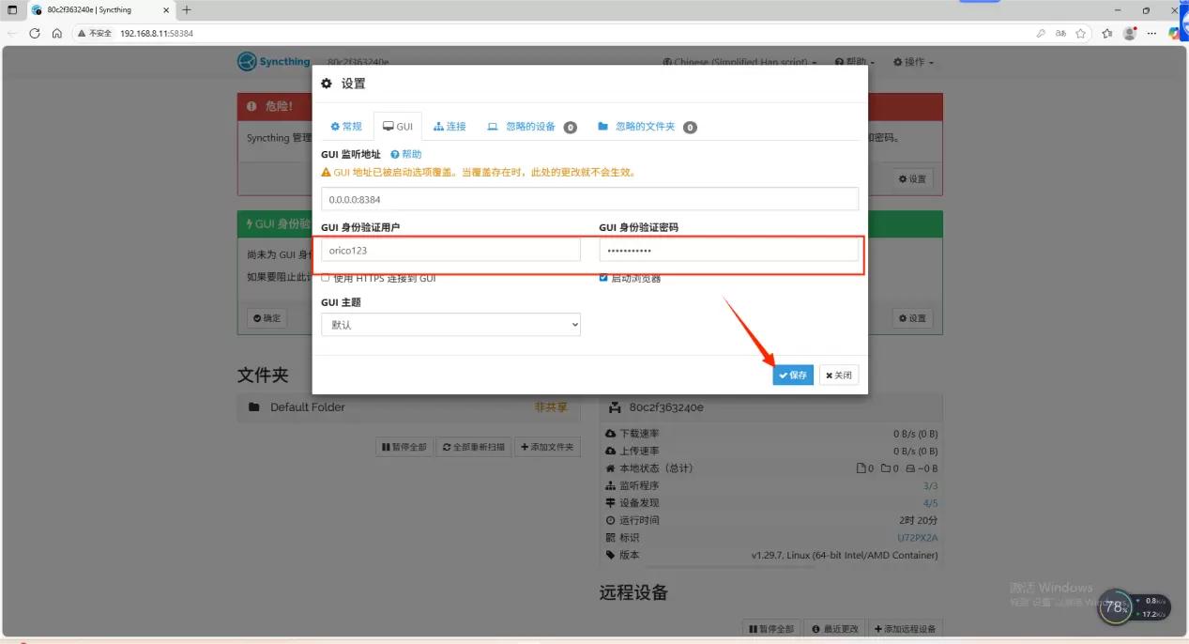The height and width of the screenshot is (644, 1189).
Task: Click the GUI 身份验证用户 input field
Action: [x=450, y=251]
